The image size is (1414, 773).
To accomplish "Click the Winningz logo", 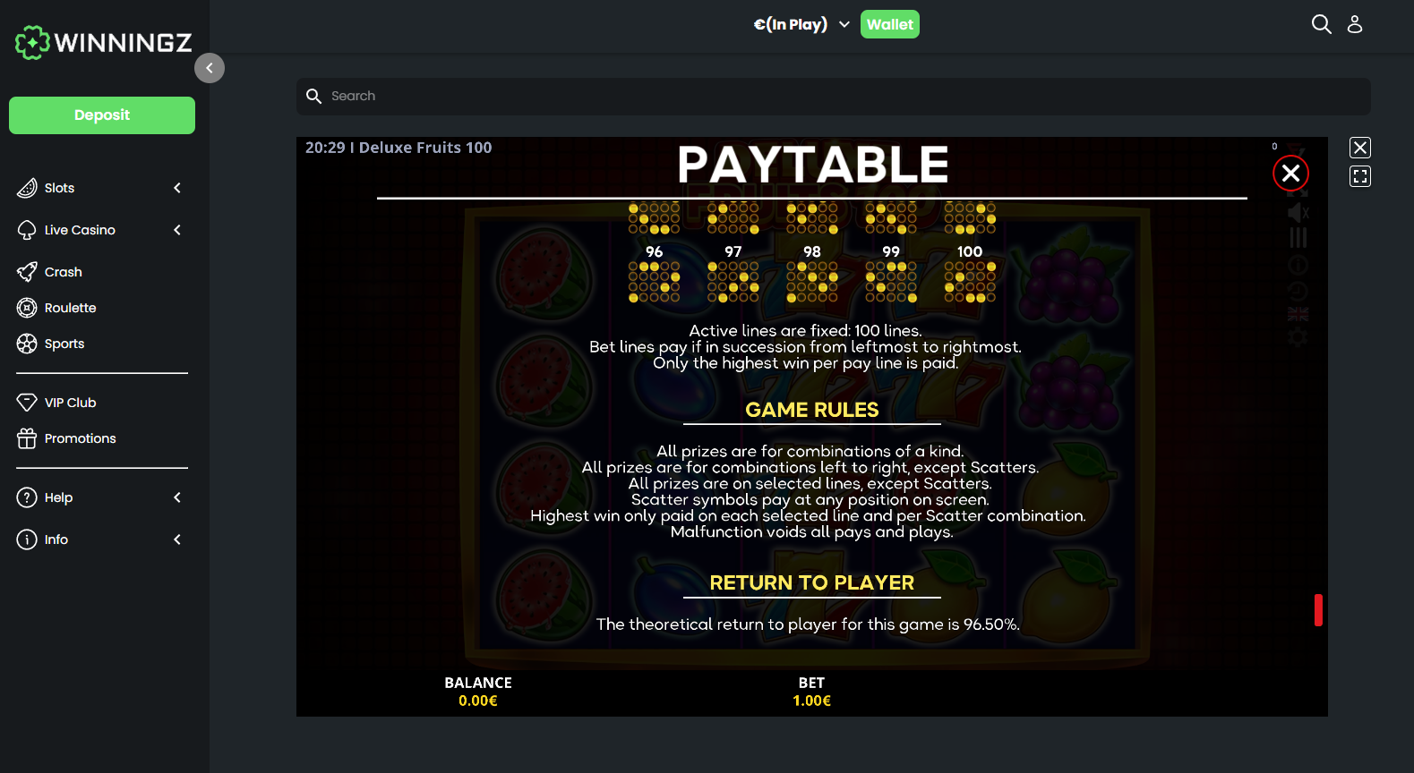I will 104,42.
